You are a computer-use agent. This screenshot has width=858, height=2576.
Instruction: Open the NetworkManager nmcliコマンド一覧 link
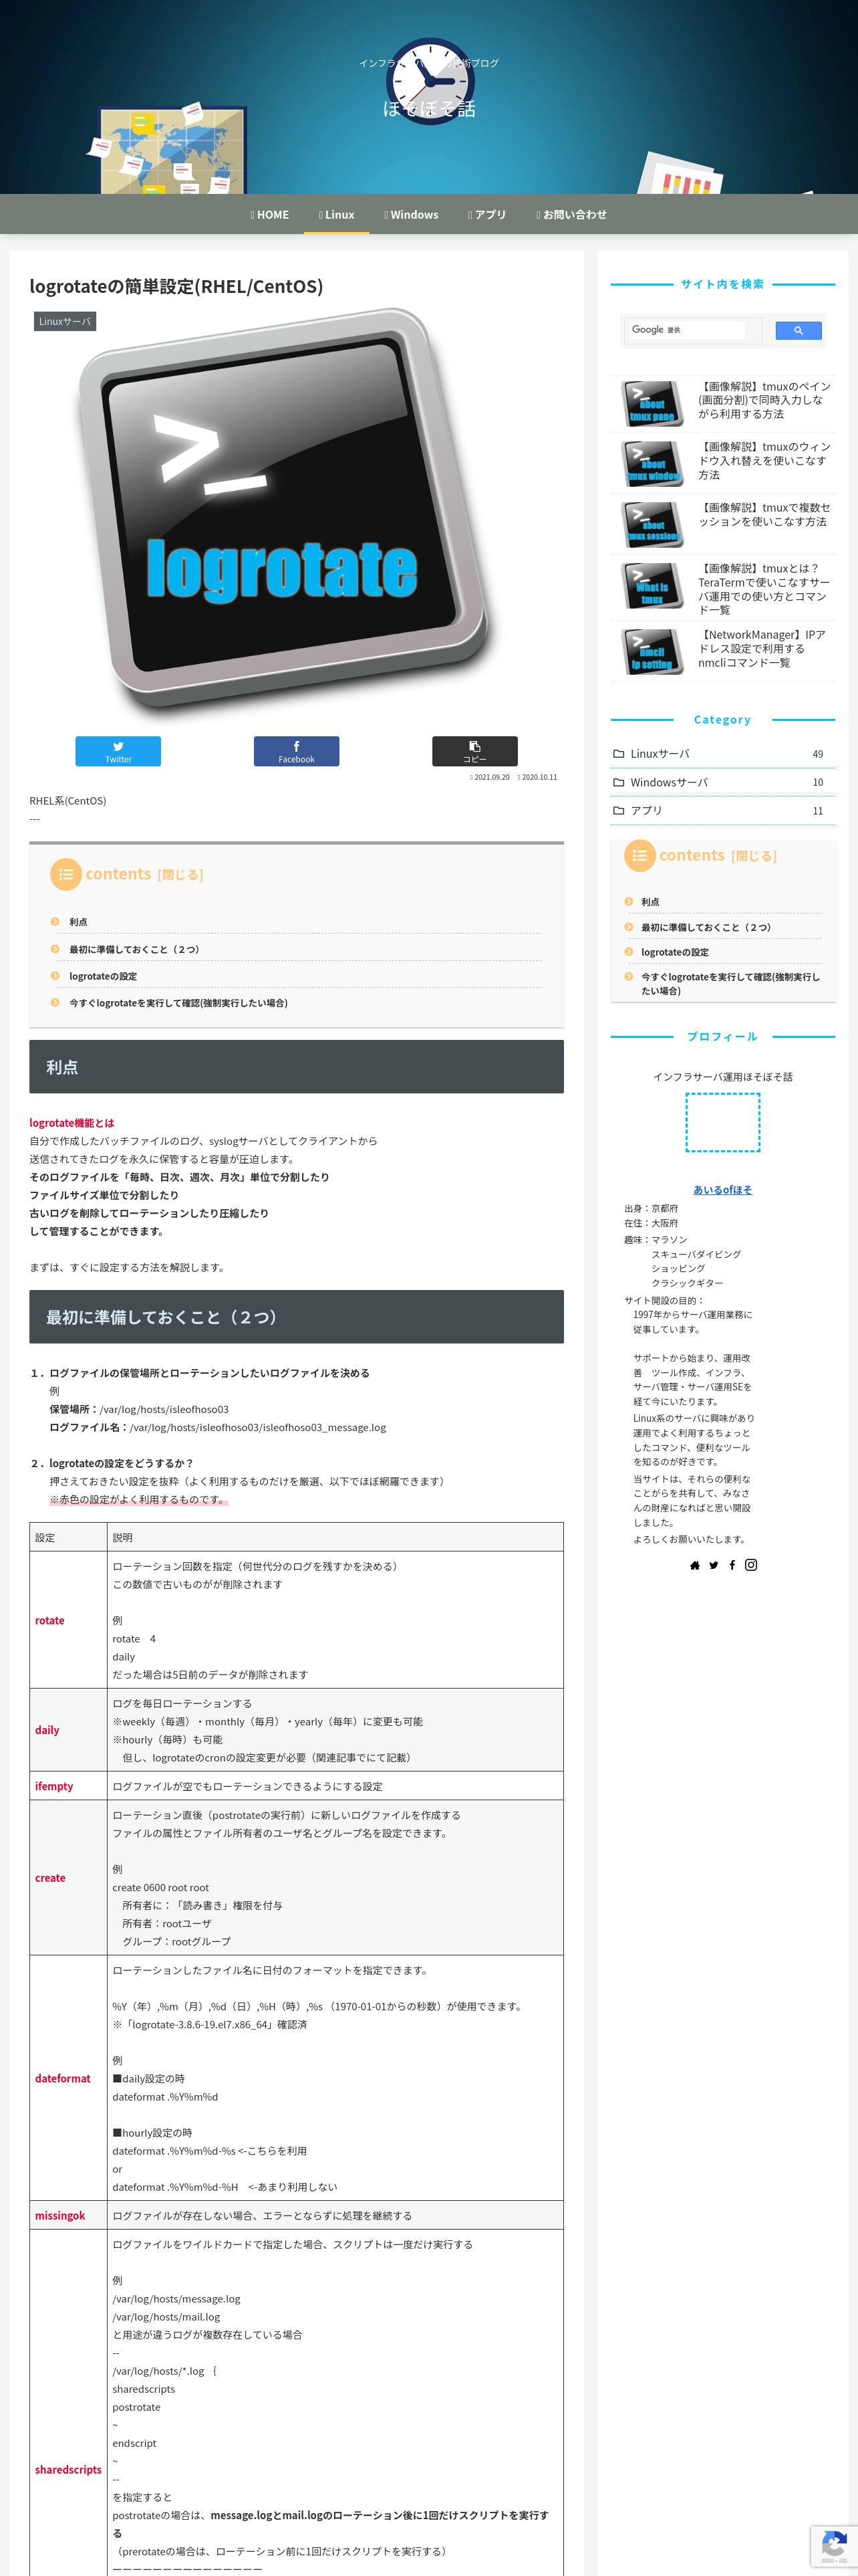tap(764, 649)
